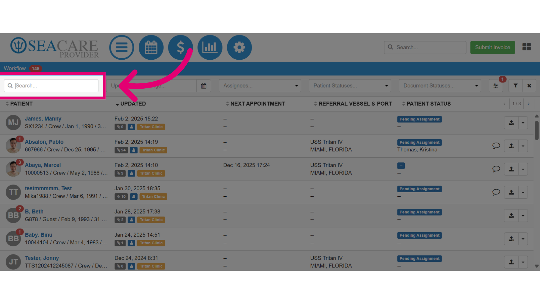Upload document for Baby, Binu
The height and width of the screenshot is (304, 540).
click(x=511, y=239)
